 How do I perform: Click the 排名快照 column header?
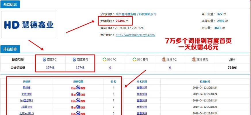click(x=142, y=82)
